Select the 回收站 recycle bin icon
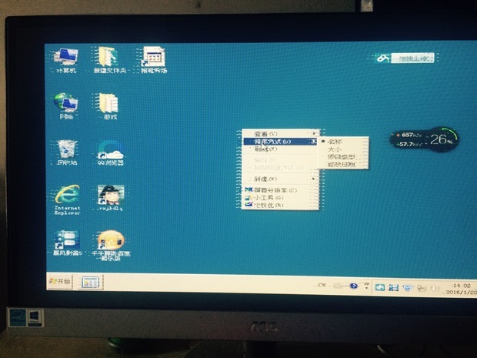The image size is (477, 358). pyautogui.click(x=66, y=152)
